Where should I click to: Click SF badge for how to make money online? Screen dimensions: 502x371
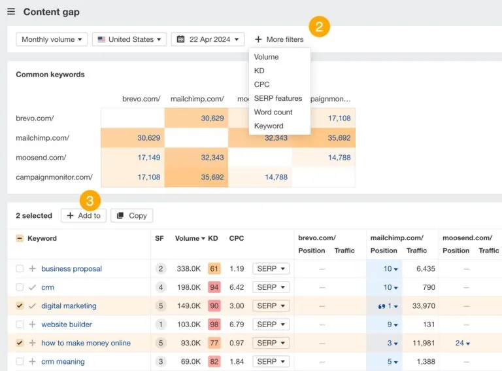pos(161,343)
